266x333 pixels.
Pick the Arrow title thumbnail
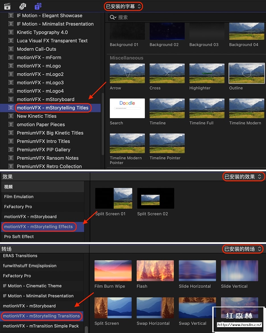(x=127, y=73)
